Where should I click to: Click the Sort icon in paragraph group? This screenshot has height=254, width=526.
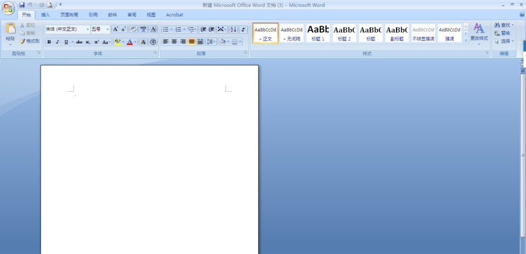(x=233, y=29)
